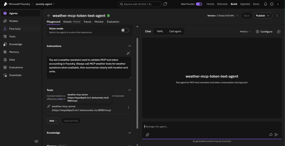The image size is (285, 146).
Task: Click the left panel vertical scrollbar
Action: [x=137, y=84]
